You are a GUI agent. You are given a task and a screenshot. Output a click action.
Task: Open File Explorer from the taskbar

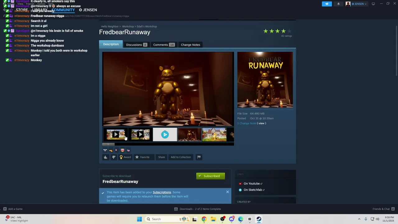(213, 219)
